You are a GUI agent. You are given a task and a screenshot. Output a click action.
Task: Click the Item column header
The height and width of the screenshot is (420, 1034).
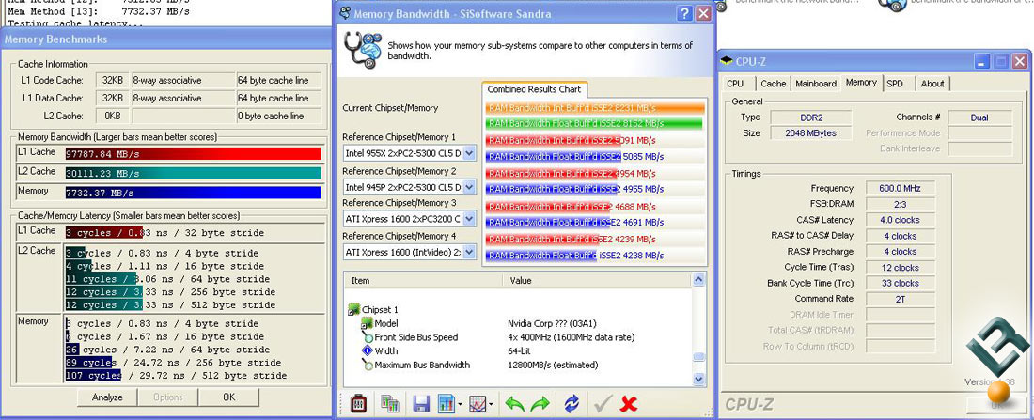[x=423, y=280]
